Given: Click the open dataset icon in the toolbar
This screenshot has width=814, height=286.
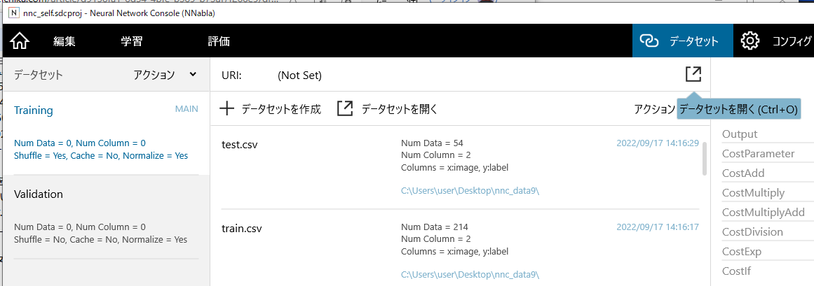Looking at the screenshot, I should tap(345, 108).
